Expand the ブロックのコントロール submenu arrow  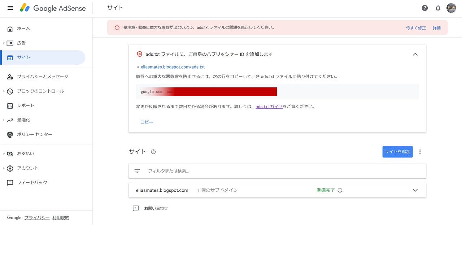[4, 91]
